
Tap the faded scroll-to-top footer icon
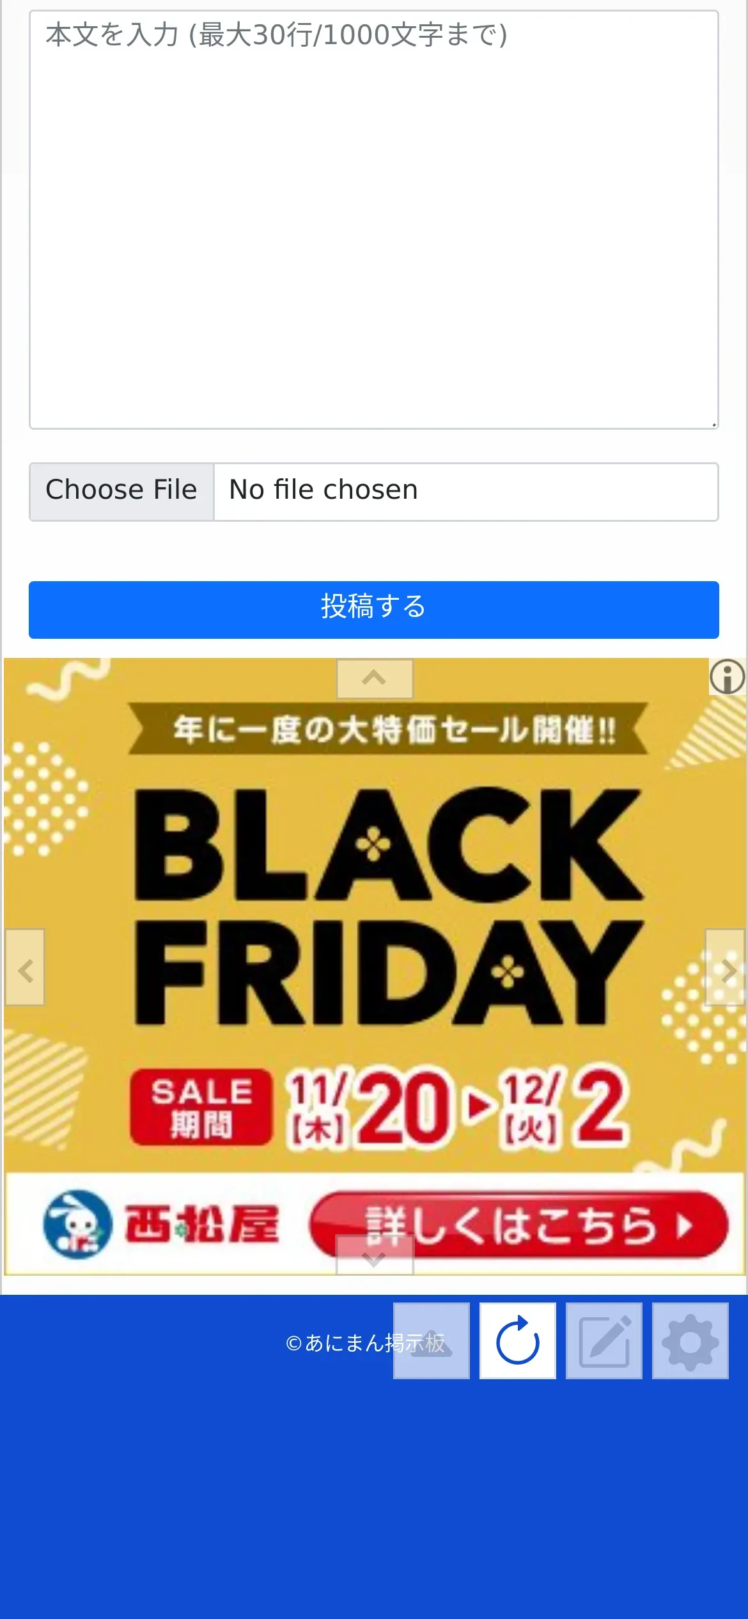click(432, 1340)
